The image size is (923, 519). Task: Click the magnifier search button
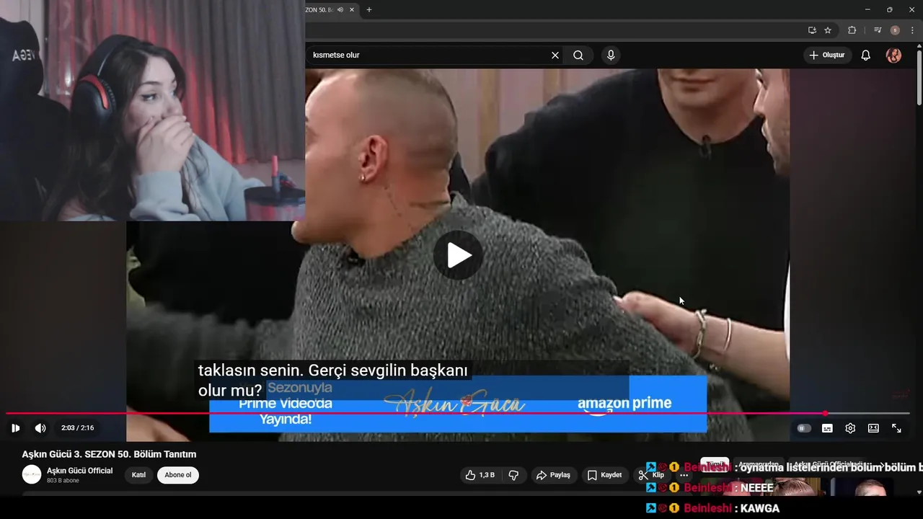[x=578, y=56]
